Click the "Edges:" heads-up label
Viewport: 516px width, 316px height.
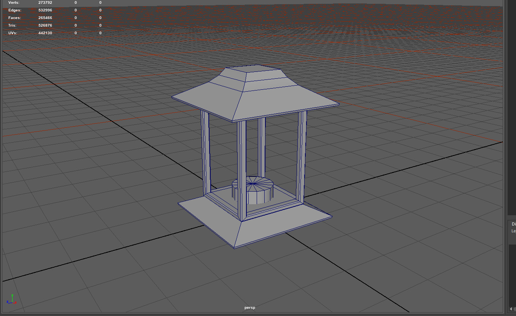click(x=15, y=10)
